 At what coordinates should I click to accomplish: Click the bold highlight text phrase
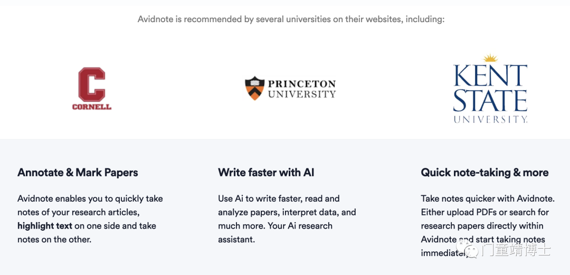45,226
